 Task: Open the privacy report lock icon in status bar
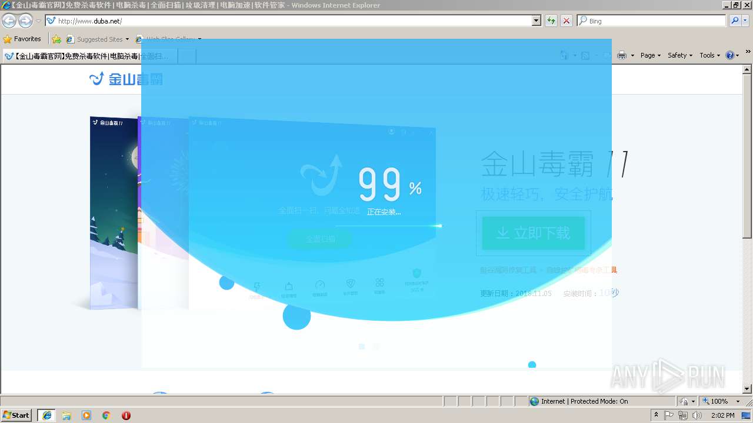click(684, 401)
